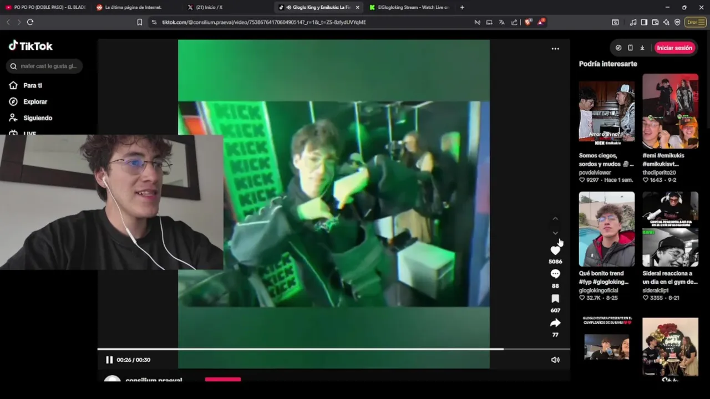Click Iniciar sesión button
The image size is (710, 399).
click(674, 48)
